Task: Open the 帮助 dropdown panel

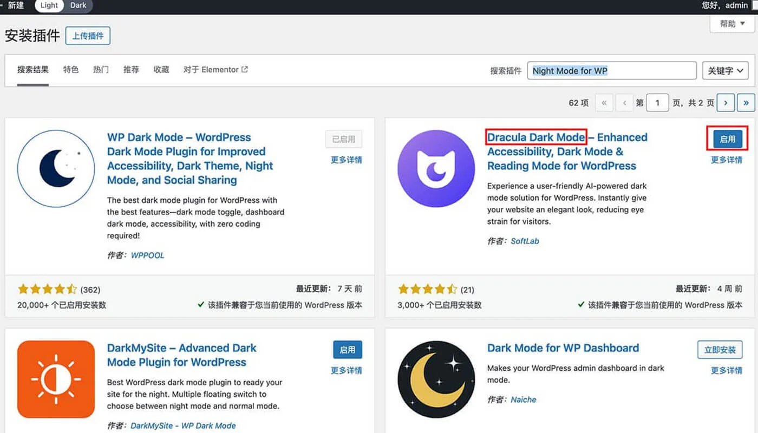Action: click(x=730, y=24)
